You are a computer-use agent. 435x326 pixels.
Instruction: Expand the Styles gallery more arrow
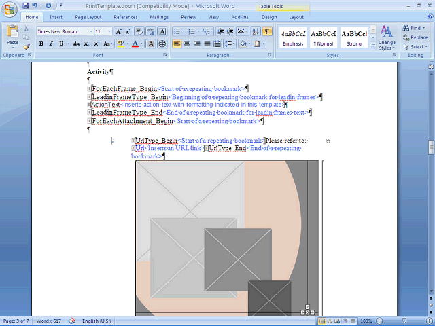tap(373, 46)
